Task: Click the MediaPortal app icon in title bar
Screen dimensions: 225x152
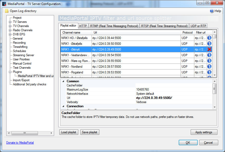Action: (4, 4)
